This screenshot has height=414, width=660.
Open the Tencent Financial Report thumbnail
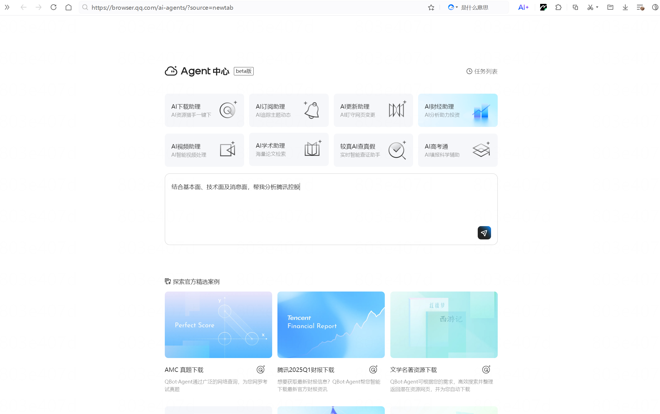click(331, 325)
